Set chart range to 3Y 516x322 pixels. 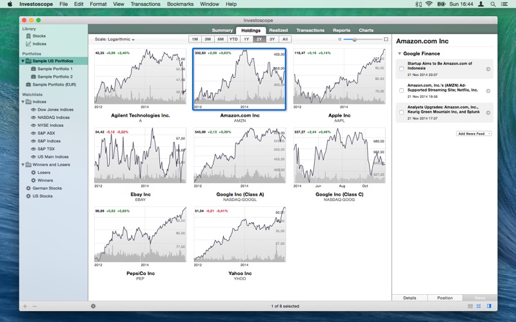[272, 39]
